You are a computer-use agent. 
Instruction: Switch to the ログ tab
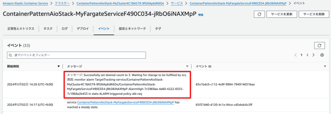click(x=65, y=29)
